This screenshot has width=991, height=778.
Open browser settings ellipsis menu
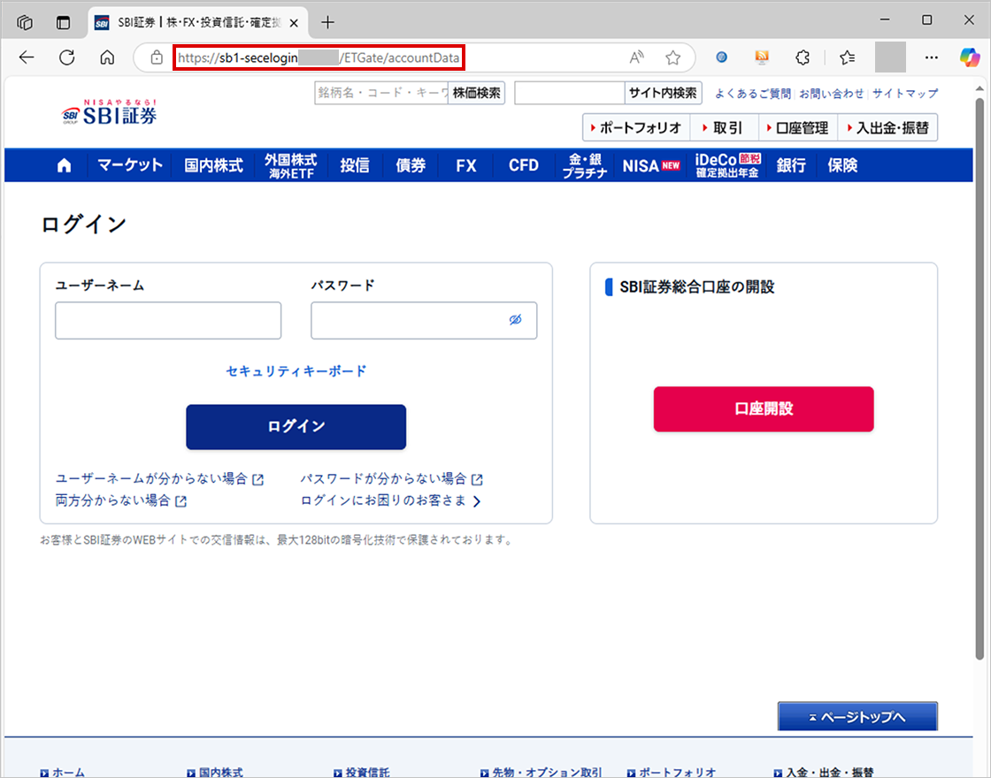[932, 57]
